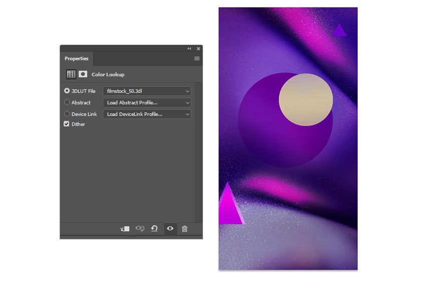
Task: Reset adjustment to defaults icon
Action: tap(154, 228)
